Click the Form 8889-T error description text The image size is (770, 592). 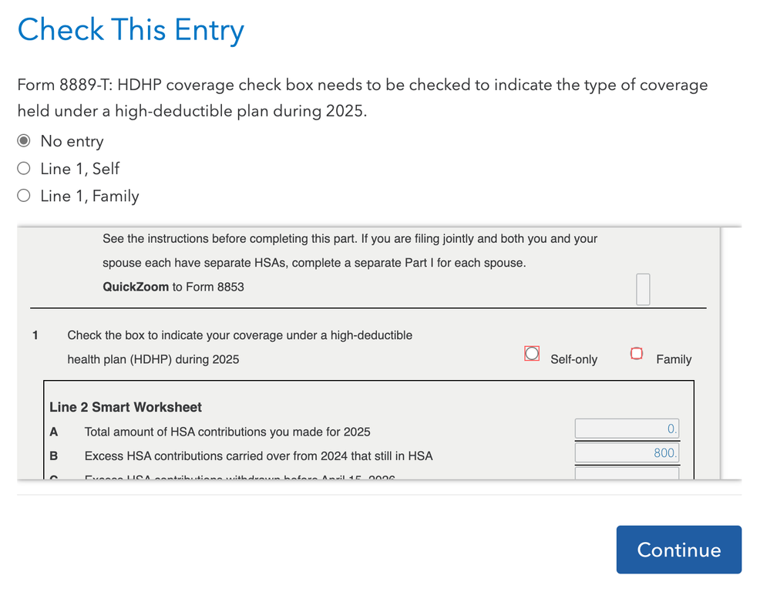[x=362, y=97]
